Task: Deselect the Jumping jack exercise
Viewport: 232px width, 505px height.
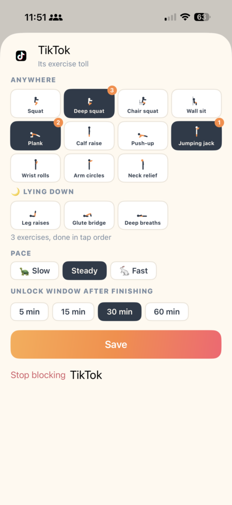Action: tap(196, 136)
